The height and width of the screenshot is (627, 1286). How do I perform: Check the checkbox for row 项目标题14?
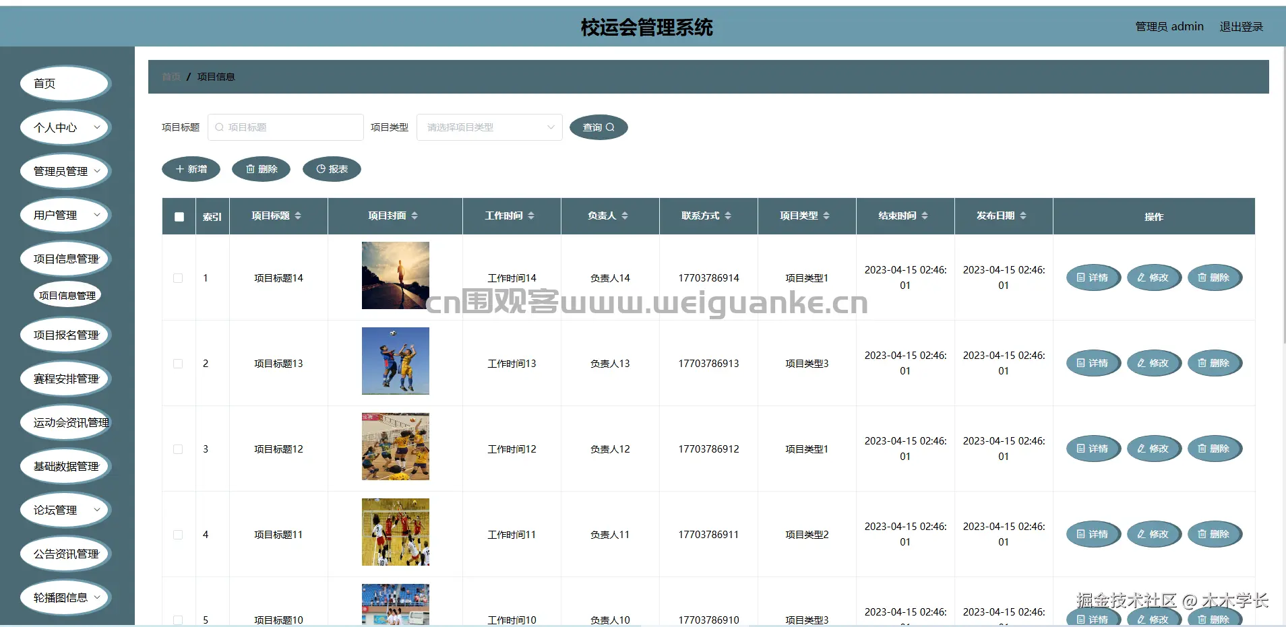coord(178,278)
